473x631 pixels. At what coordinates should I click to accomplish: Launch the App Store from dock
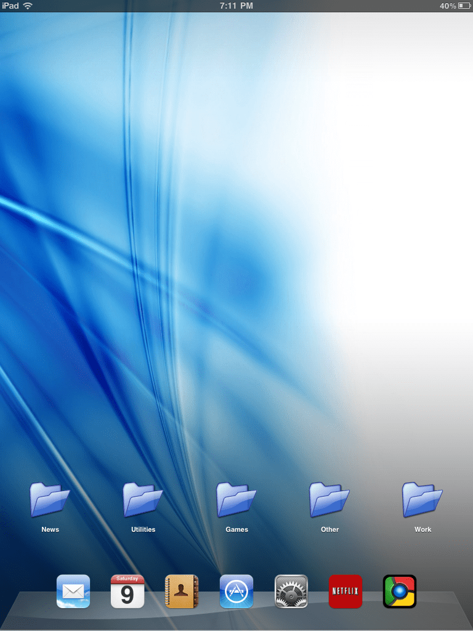click(x=236, y=591)
